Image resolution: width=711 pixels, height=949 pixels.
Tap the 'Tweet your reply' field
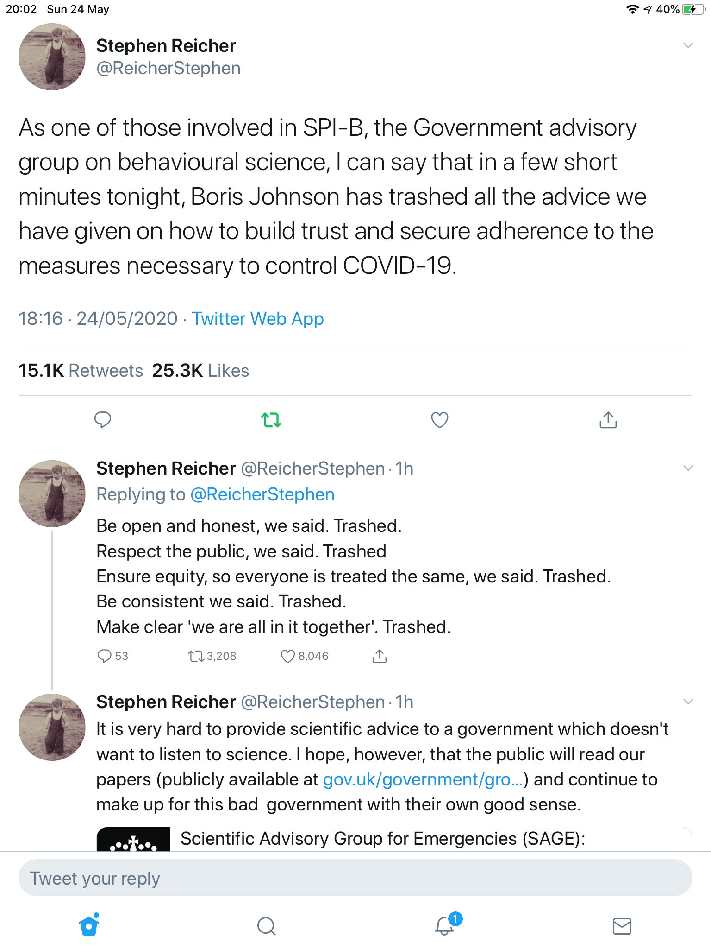pos(355,878)
